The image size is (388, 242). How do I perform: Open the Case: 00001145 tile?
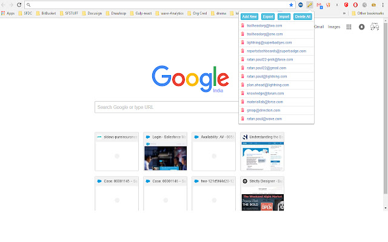tap(117, 194)
